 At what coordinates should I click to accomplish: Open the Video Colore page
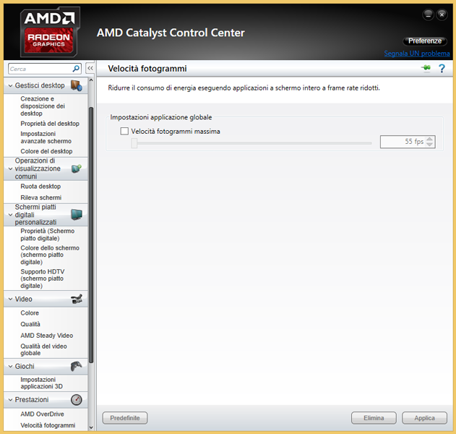tap(30, 313)
